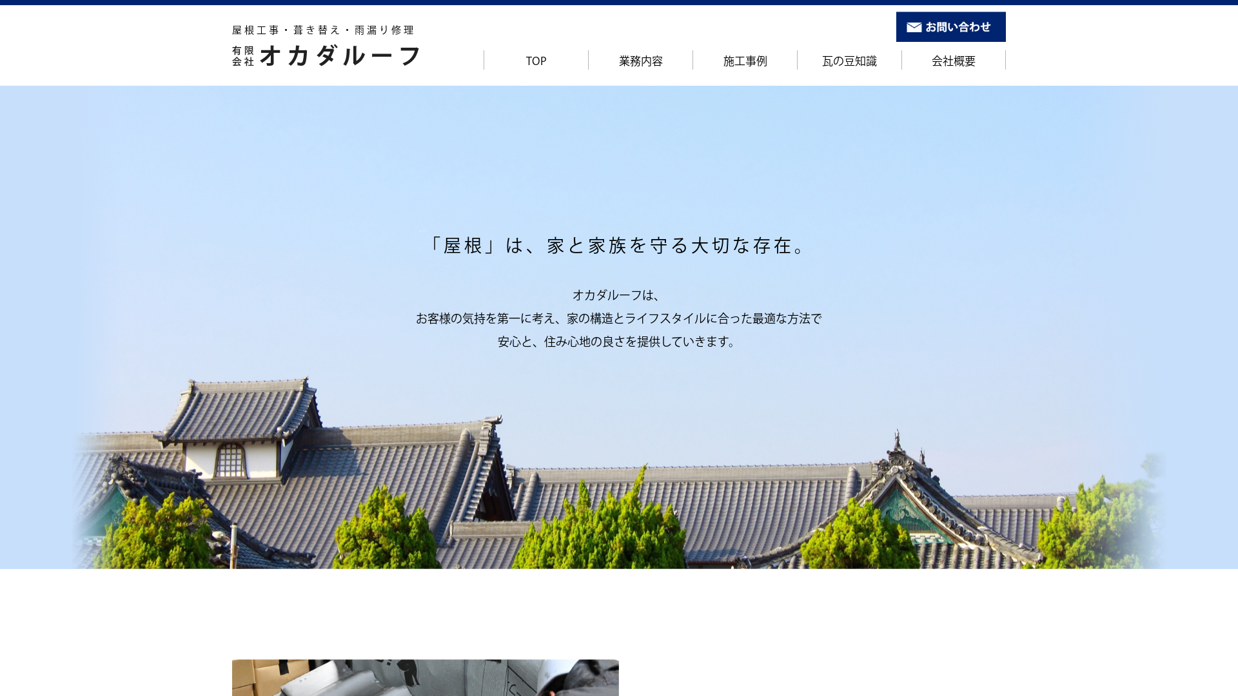Navigate to the 施工事例 page
Image resolution: width=1238 pixels, height=696 pixels.
[745, 61]
